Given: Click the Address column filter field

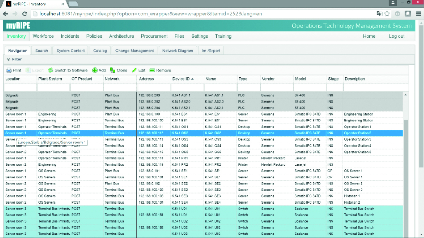Looking at the screenshot, I should tap(154, 87).
